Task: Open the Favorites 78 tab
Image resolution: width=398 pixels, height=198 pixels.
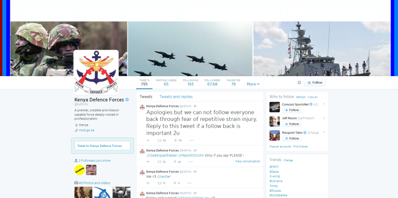Action: tap(233, 83)
